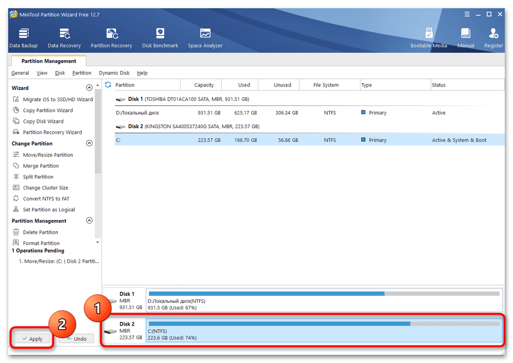Select Move/Resize Partition in sidebar
The image size is (513, 363).
click(48, 155)
